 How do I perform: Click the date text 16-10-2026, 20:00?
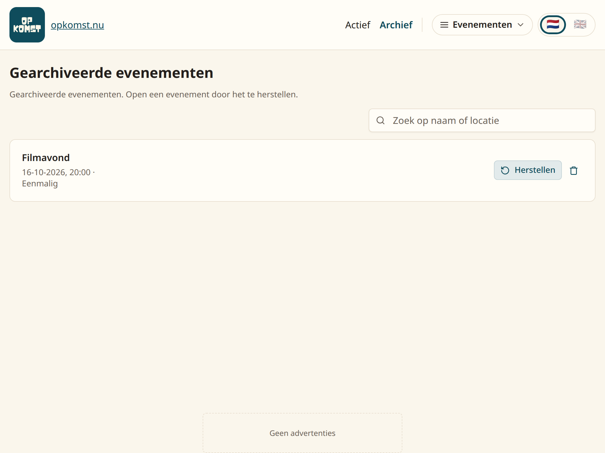tap(56, 172)
